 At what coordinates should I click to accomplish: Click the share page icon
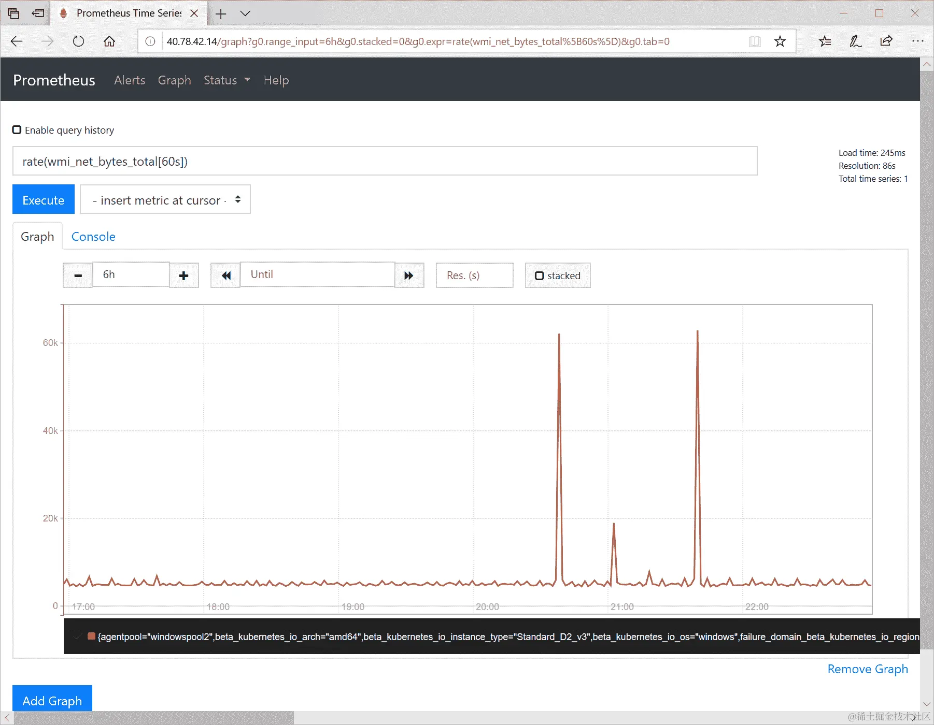tap(886, 41)
